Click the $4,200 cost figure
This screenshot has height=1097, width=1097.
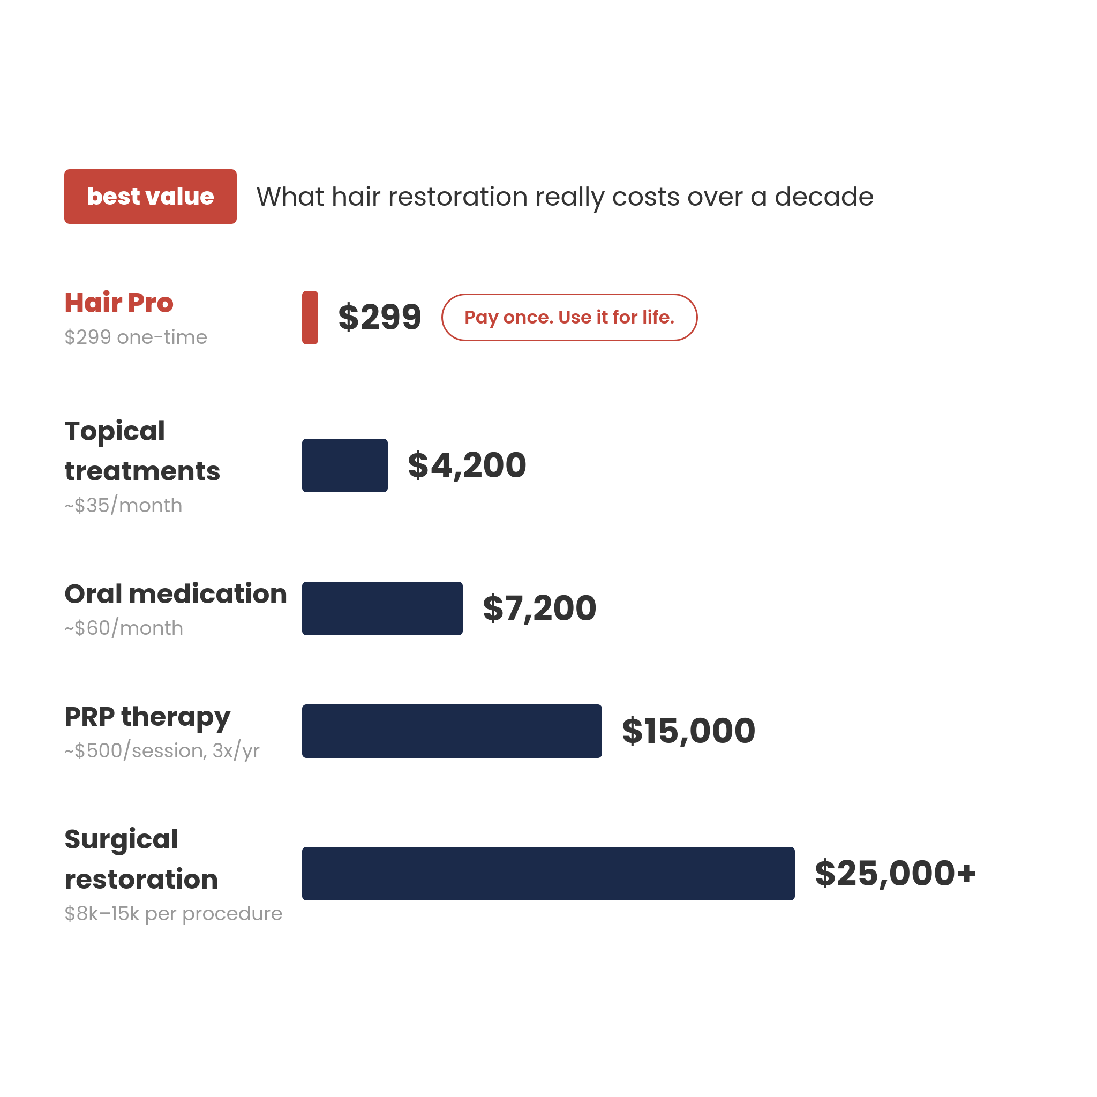(x=467, y=465)
